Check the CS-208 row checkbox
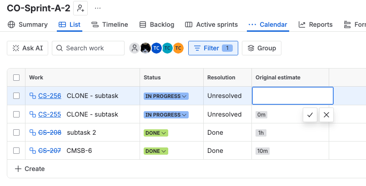The height and width of the screenshot is (186, 366). coord(16,132)
